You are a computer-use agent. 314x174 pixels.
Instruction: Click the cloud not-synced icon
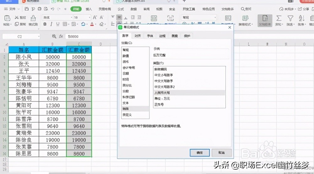[x=281, y=9]
